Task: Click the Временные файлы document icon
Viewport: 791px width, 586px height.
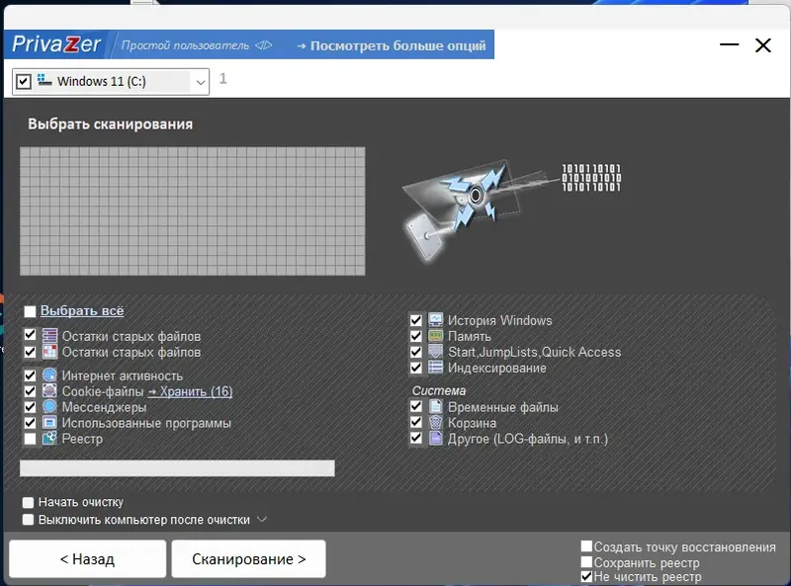Action: click(x=435, y=406)
